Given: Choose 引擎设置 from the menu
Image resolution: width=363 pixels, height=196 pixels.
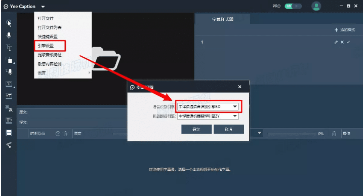Looking at the screenshot, I should click(46, 46).
